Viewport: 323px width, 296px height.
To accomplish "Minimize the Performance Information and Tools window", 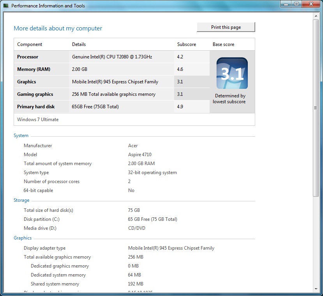I will coord(286,4).
